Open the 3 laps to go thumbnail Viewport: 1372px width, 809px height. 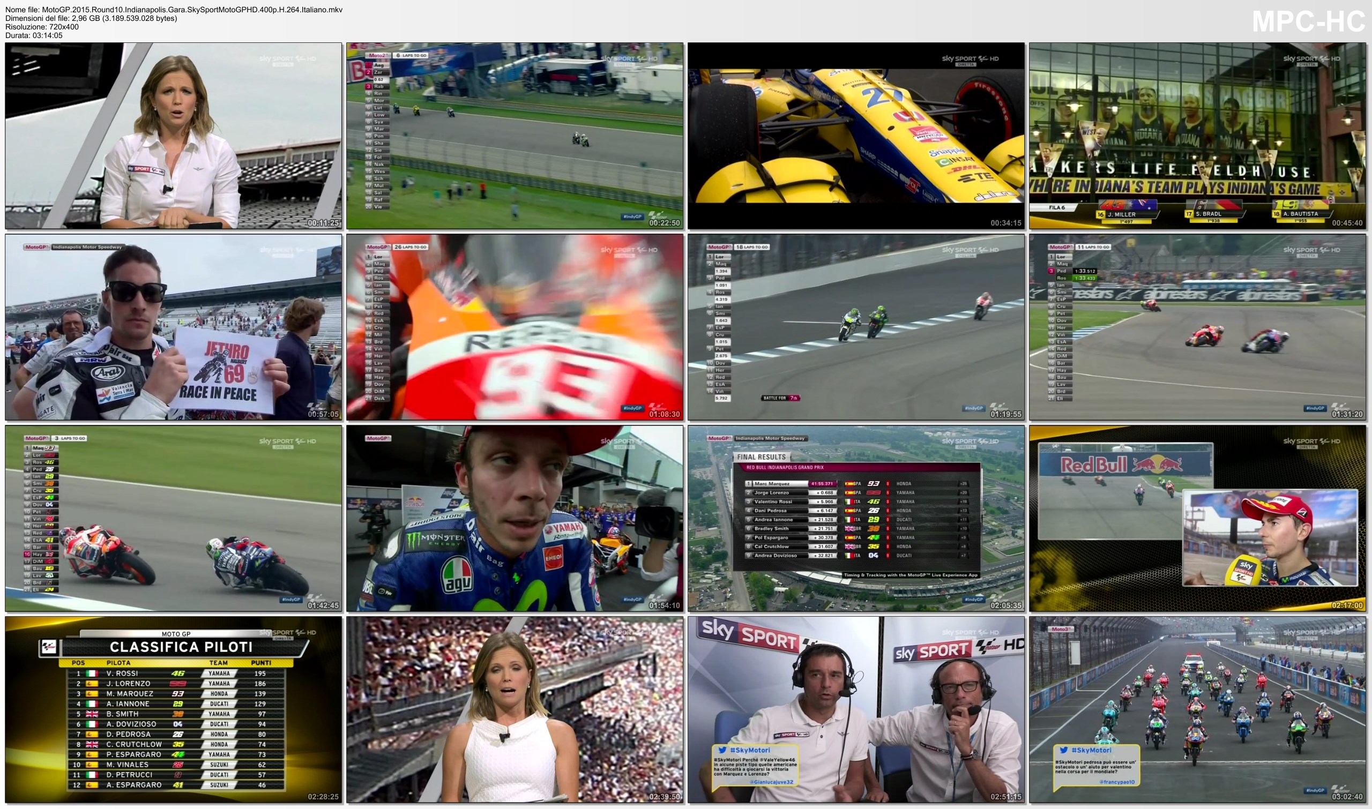174,519
